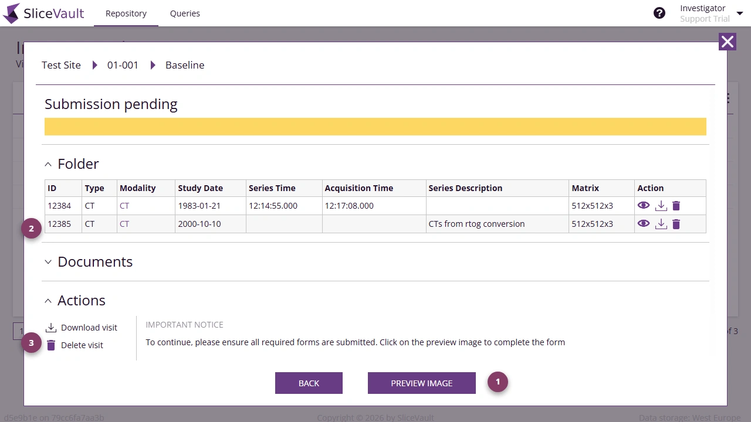Click the SliceVault logo
751x422 pixels.
[x=43, y=13]
